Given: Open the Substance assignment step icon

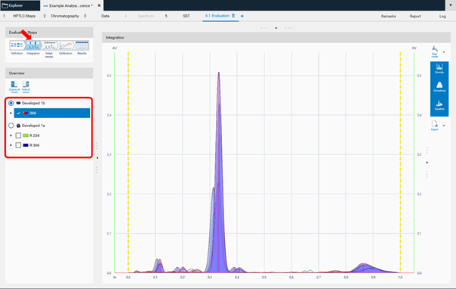Looking at the screenshot, I should 49,45.
